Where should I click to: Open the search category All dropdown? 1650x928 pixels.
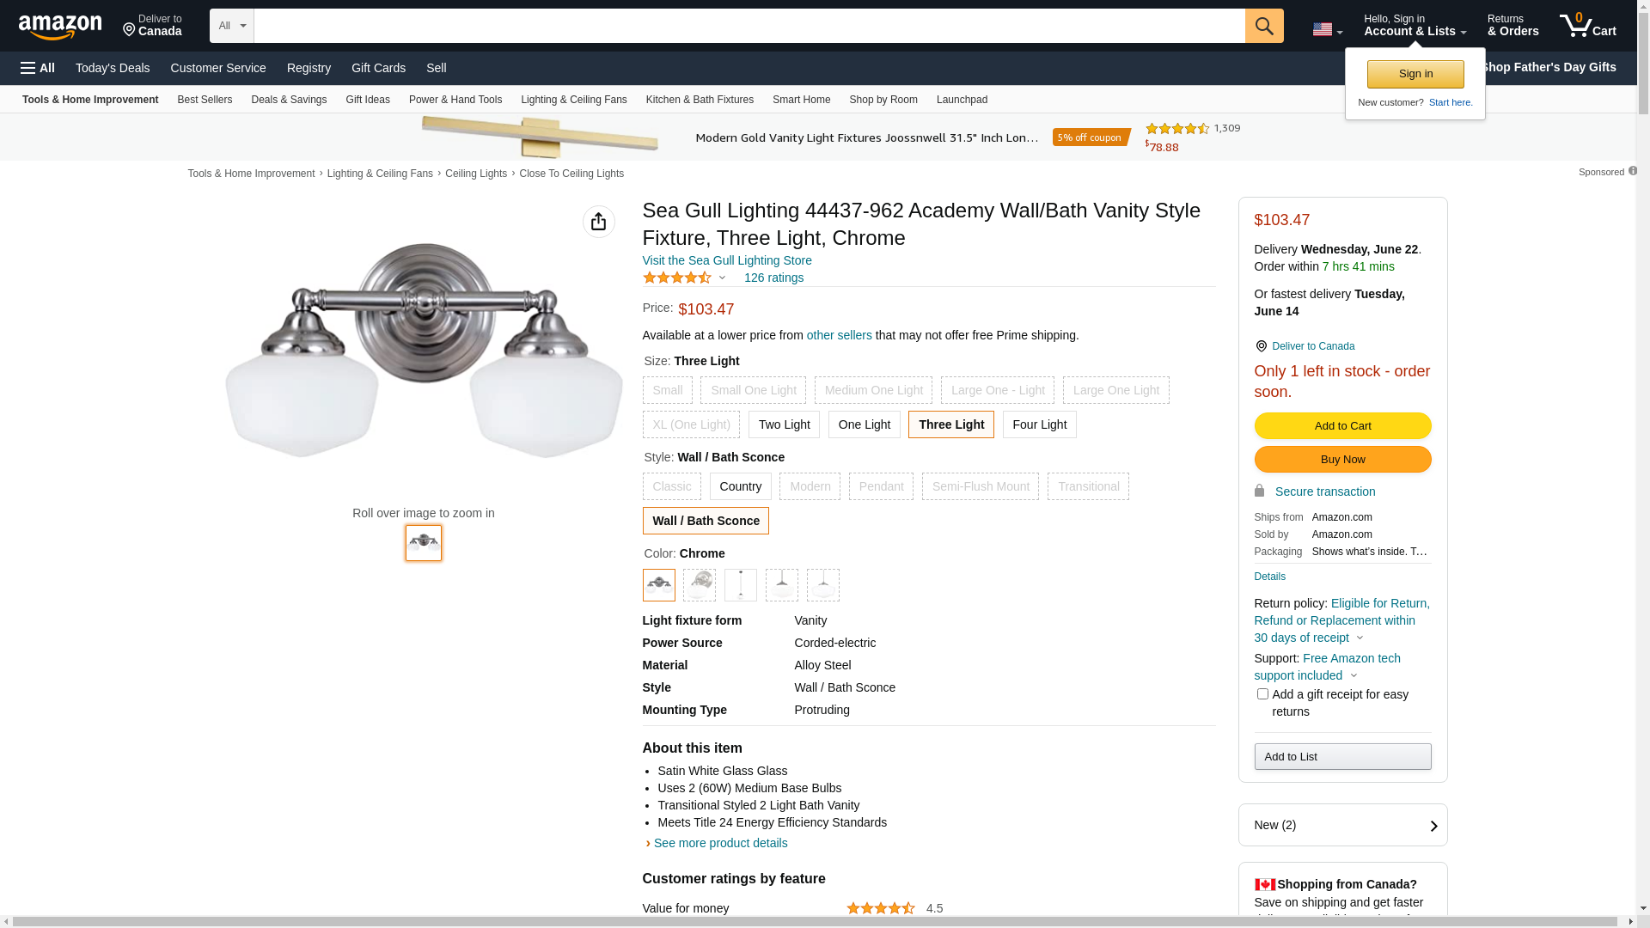coord(231,26)
